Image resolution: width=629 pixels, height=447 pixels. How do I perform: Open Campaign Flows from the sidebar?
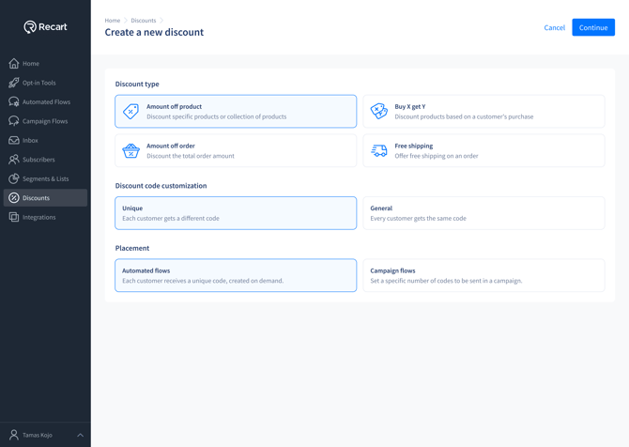click(45, 121)
